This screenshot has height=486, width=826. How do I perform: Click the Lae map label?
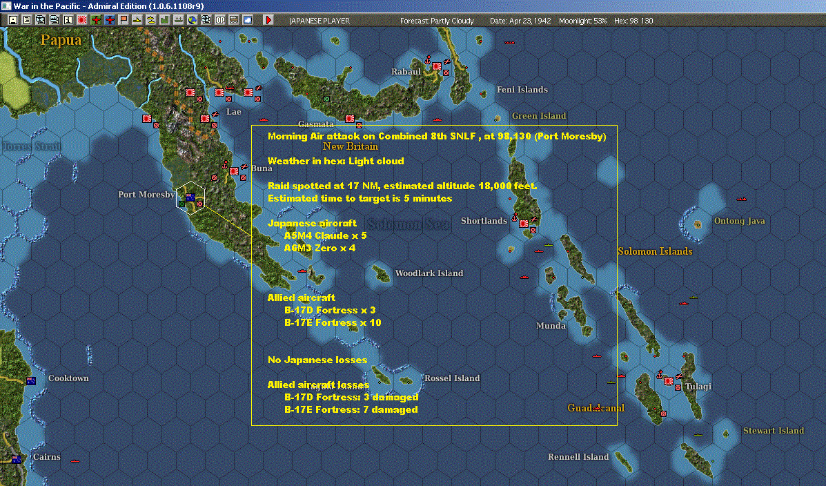tap(233, 112)
